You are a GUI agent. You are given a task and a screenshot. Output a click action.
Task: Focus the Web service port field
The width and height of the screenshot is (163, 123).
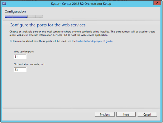(20, 57)
